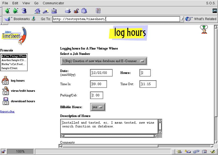Click the Print toolbar icon
This screenshot has width=218, height=155.
coord(68,11)
